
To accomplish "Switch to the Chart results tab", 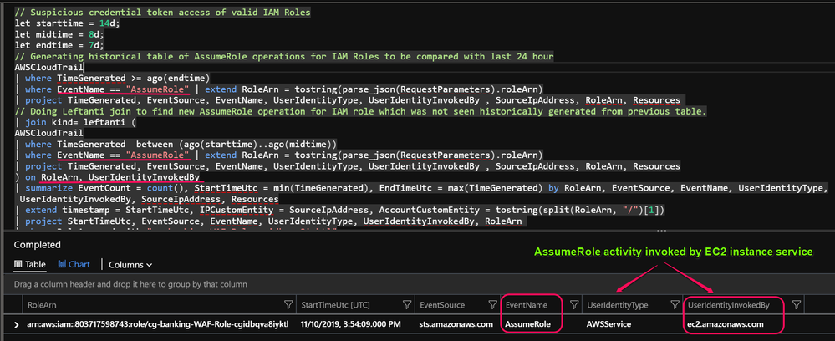I will tap(74, 264).
